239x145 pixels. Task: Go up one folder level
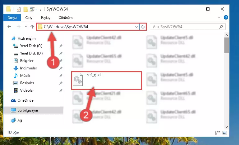32,27
